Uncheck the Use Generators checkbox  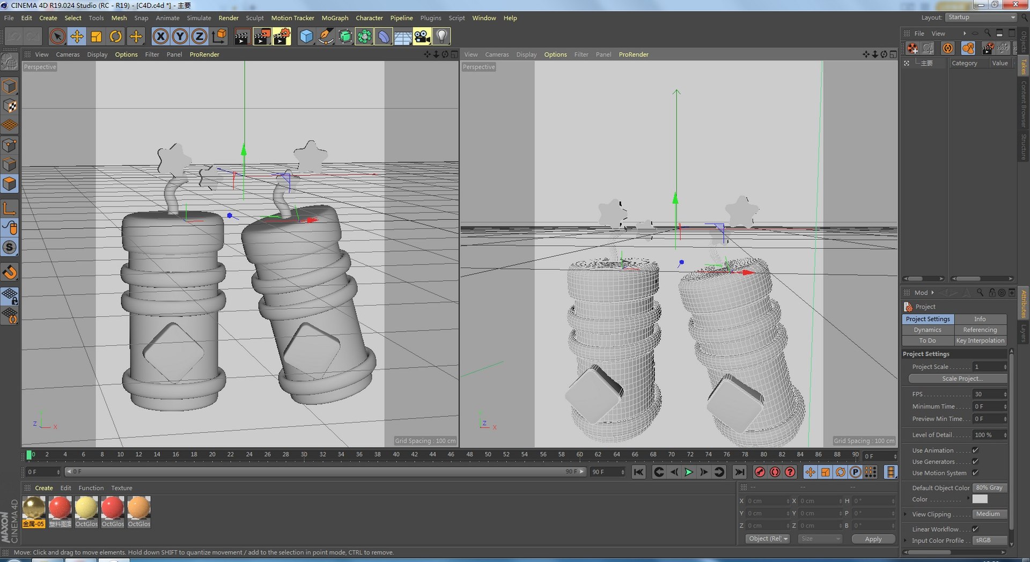click(x=975, y=461)
